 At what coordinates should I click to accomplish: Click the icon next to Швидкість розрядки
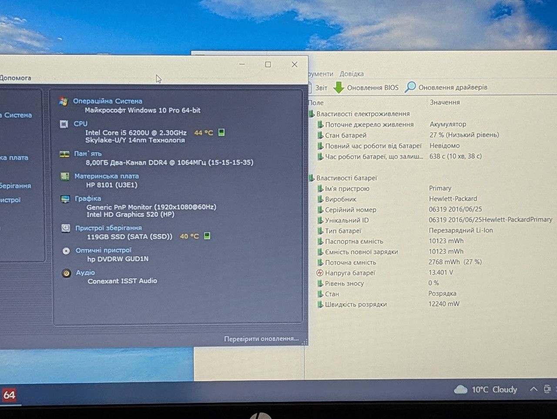320,304
